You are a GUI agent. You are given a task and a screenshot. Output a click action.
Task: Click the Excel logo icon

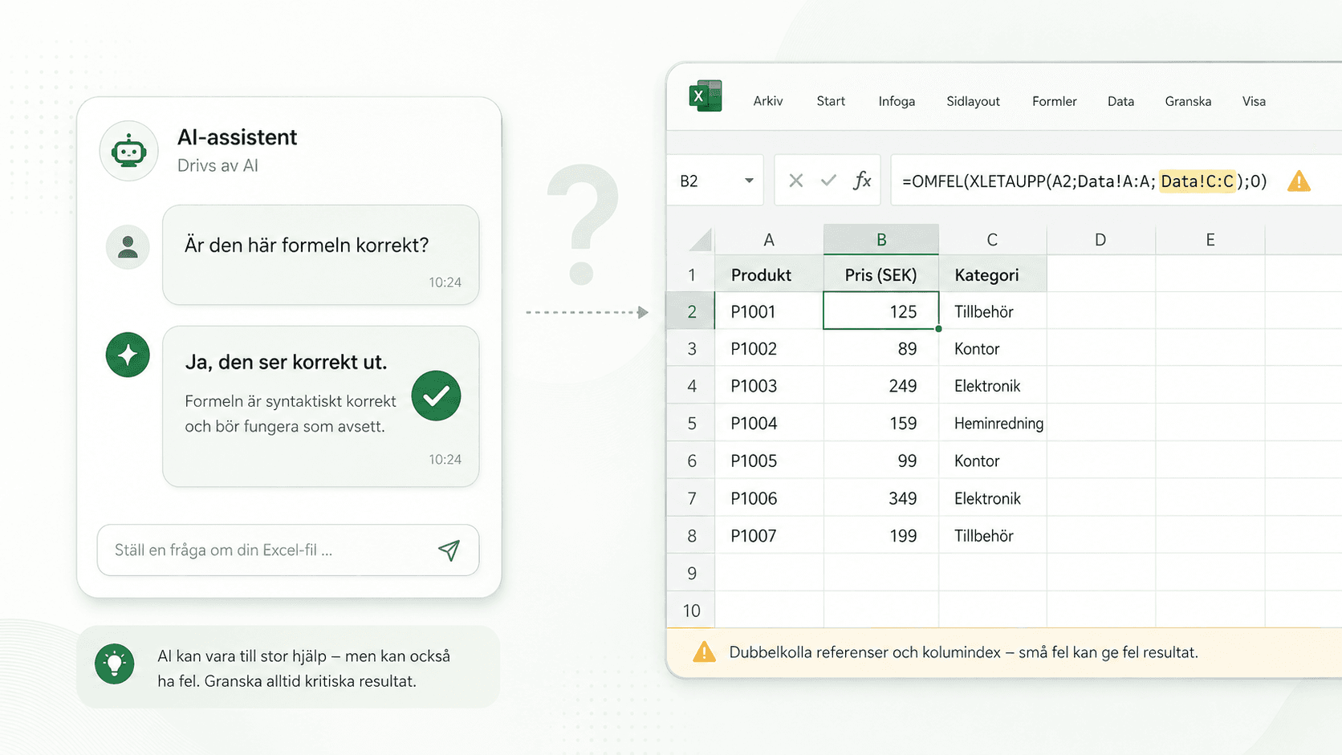[706, 96]
